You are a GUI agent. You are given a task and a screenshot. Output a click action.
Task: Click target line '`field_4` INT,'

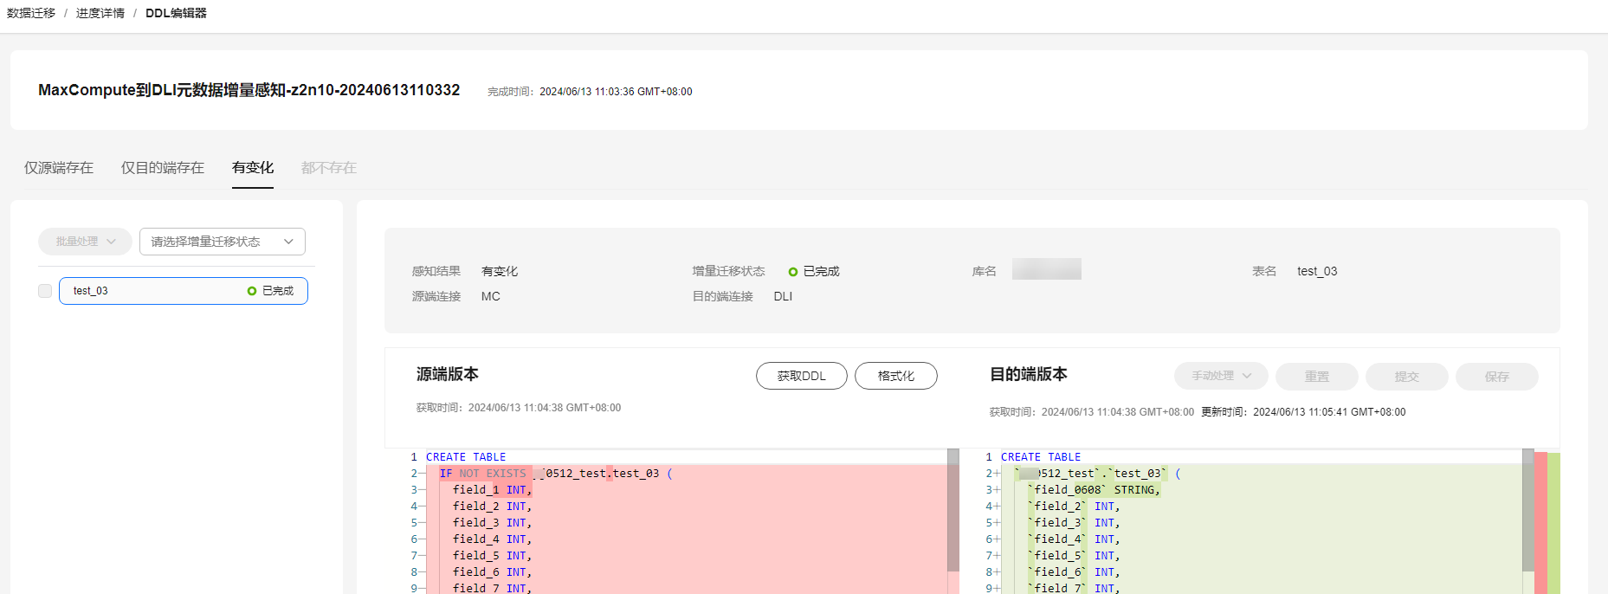coord(1074,539)
